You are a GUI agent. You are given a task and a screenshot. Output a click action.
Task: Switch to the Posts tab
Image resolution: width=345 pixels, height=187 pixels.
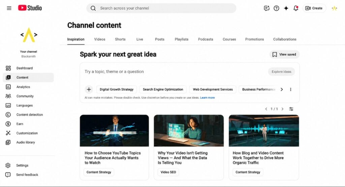point(160,39)
